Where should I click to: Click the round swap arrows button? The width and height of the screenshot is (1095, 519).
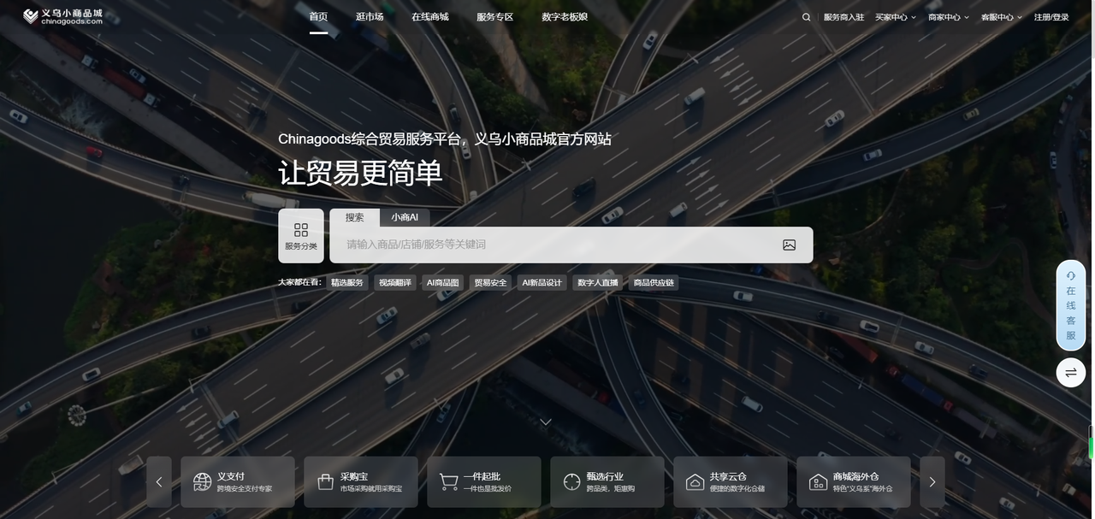point(1071,373)
